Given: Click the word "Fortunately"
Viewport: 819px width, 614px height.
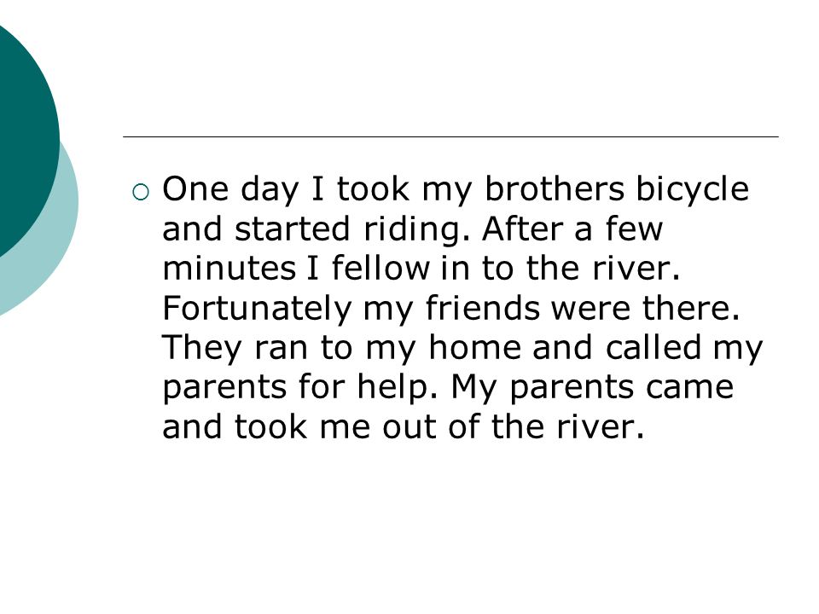Looking at the screenshot, I should [x=257, y=309].
